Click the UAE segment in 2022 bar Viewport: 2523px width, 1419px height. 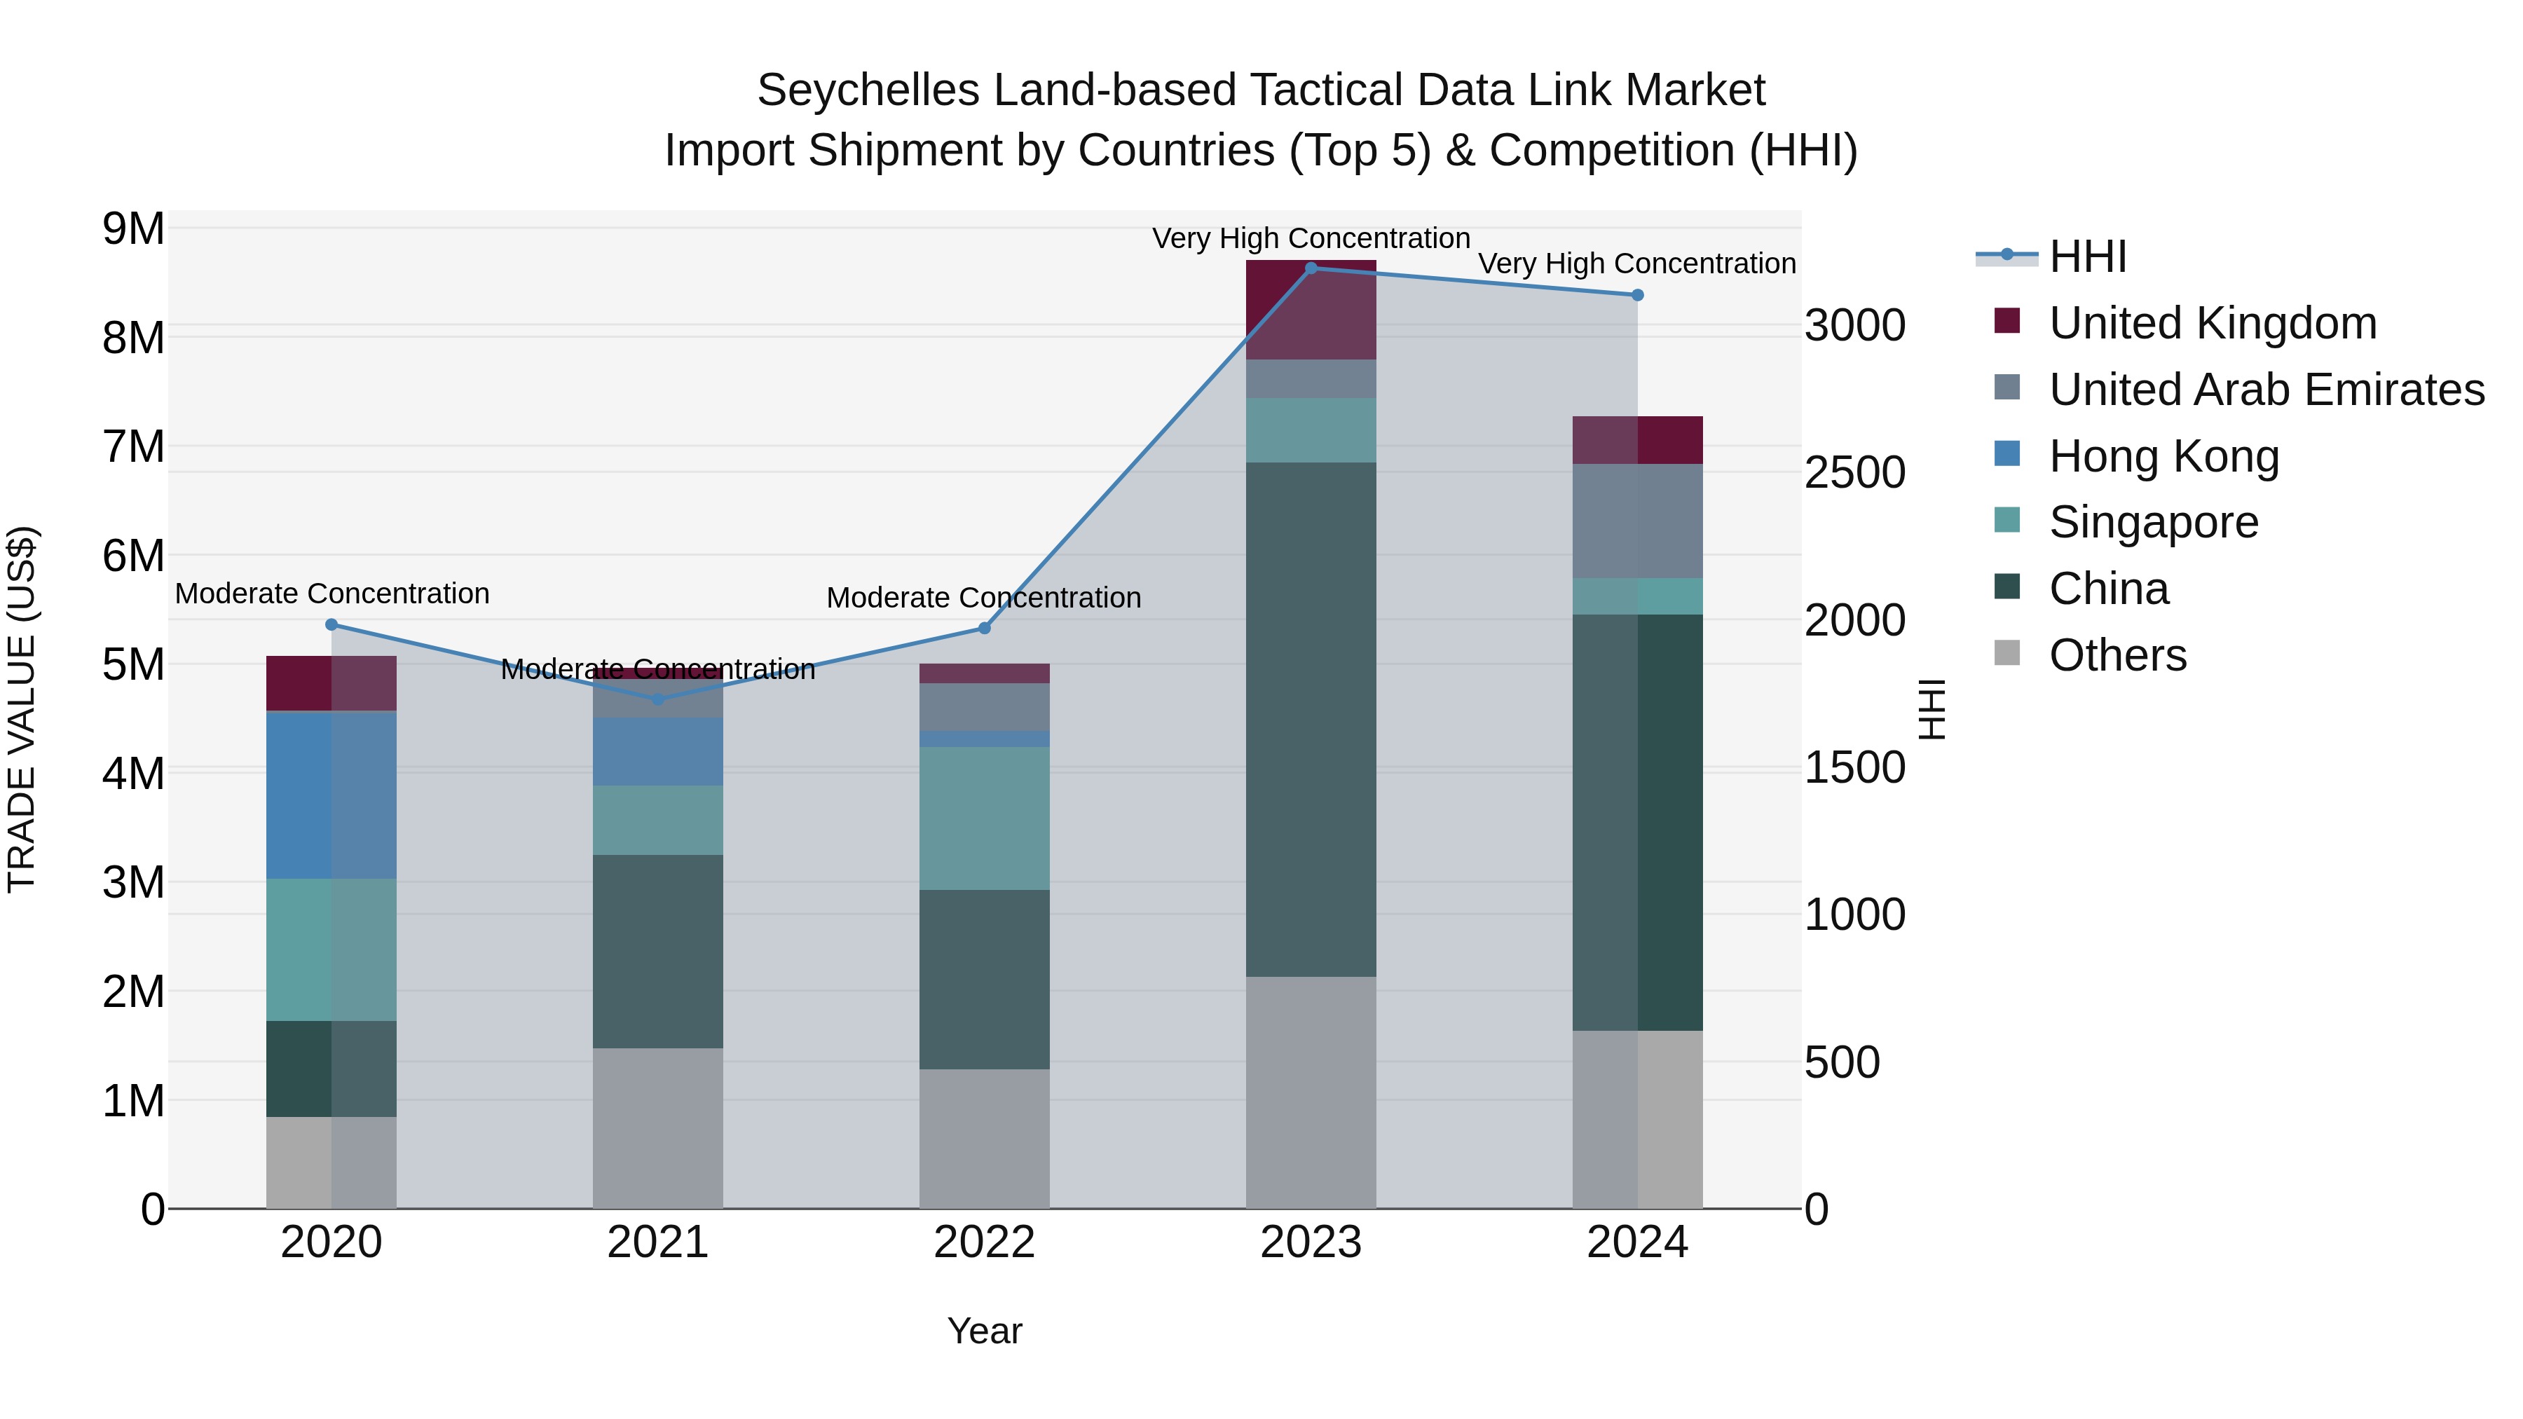pyautogui.click(x=985, y=707)
